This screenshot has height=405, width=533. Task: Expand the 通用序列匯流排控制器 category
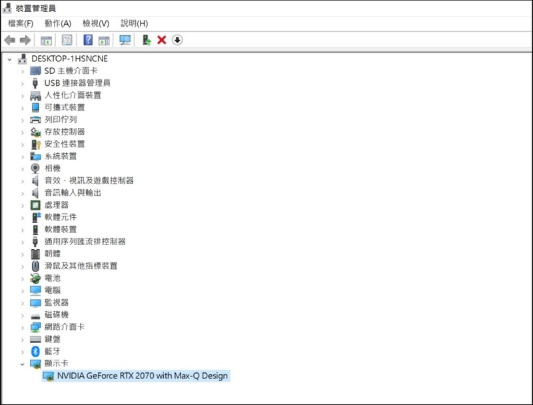point(23,242)
